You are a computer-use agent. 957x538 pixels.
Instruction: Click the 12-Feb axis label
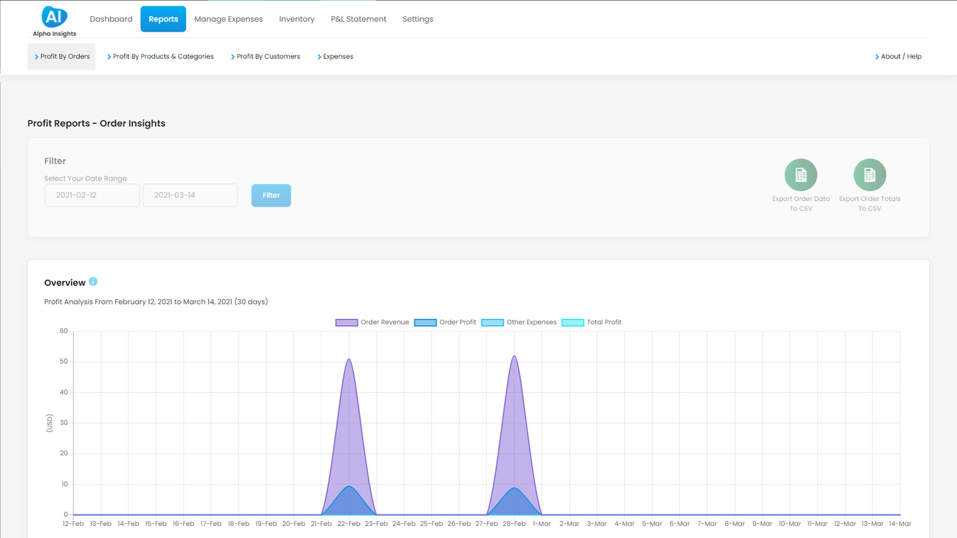[73, 524]
